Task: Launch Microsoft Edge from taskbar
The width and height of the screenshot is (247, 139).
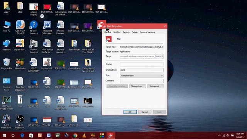Action: point(22,136)
